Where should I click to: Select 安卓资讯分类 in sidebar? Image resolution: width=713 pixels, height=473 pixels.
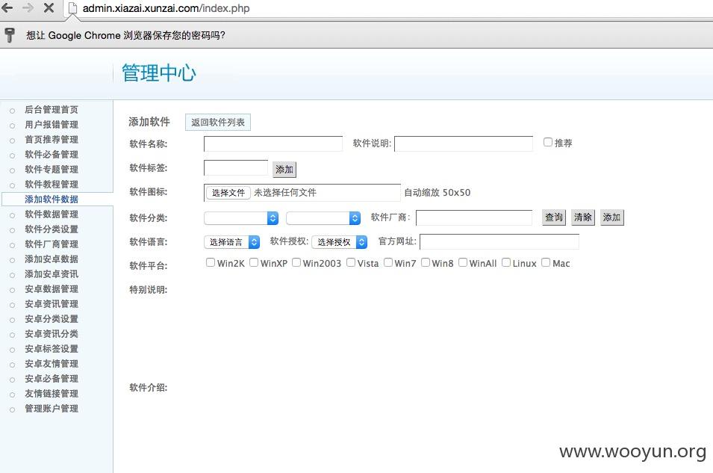coord(52,334)
